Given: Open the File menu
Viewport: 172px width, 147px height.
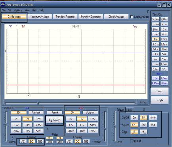Looking at the screenshot, I should pos(4,10).
